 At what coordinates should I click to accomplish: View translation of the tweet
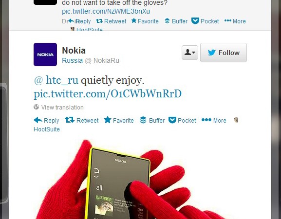pos(62,107)
